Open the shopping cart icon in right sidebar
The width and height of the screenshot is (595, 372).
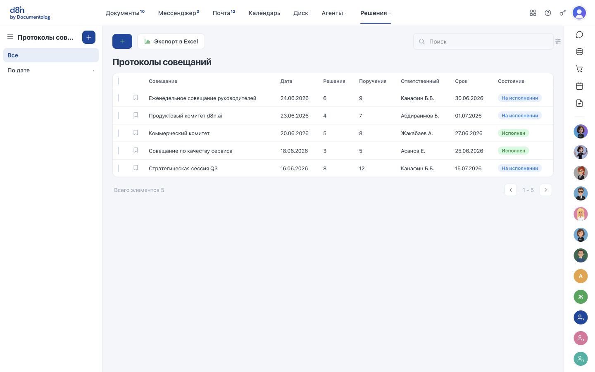click(x=580, y=69)
